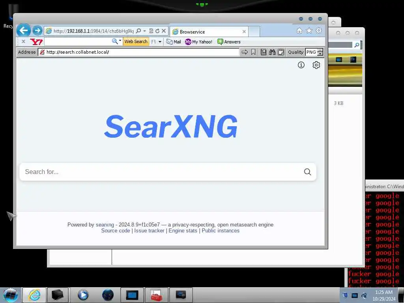Click the black box taskbar icon next to IE
The height and width of the screenshot is (303, 404).
pyautogui.click(x=57, y=295)
